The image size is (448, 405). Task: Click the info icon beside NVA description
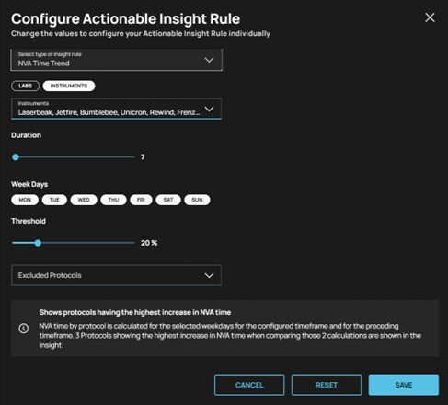pyautogui.click(x=24, y=329)
